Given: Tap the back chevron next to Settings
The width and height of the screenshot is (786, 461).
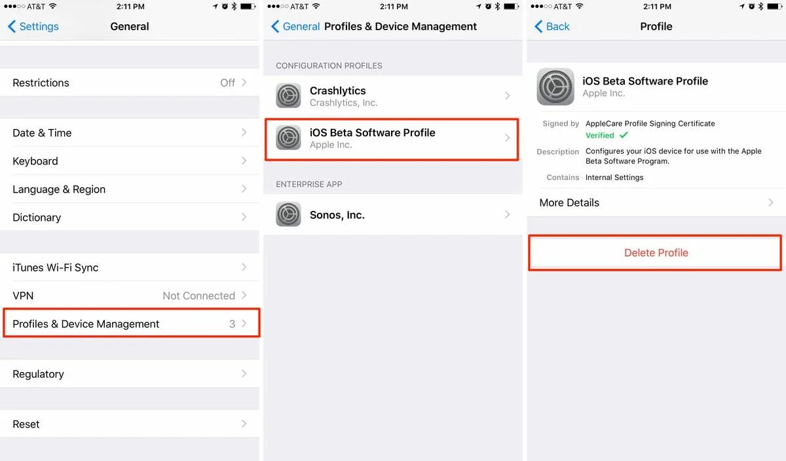Looking at the screenshot, I should (x=12, y=26).
